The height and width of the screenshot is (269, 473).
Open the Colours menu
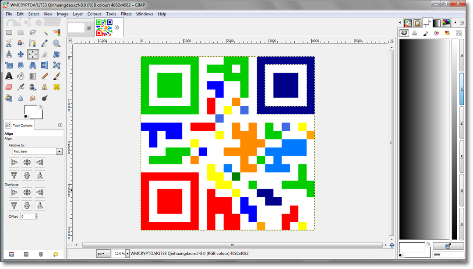coord(95,14)
